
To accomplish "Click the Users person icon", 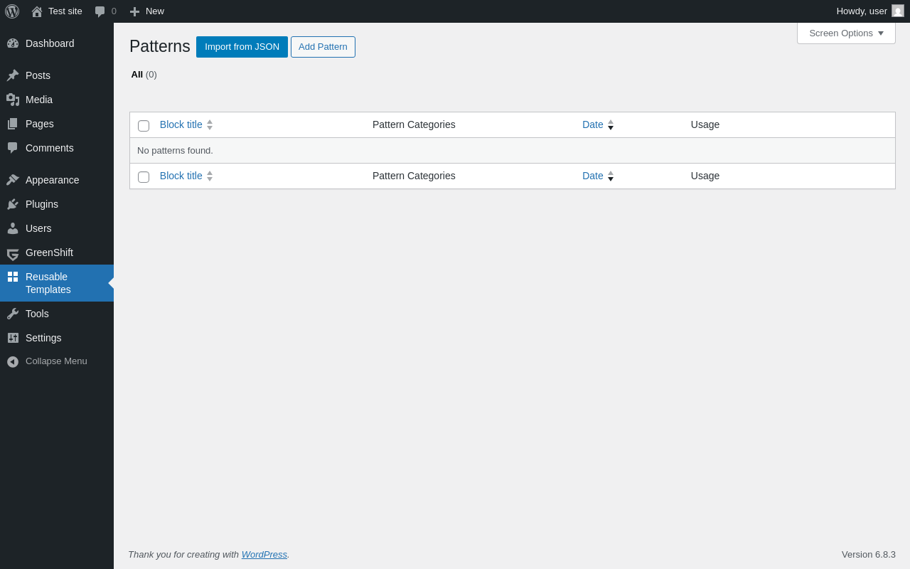I will (13, 228).
